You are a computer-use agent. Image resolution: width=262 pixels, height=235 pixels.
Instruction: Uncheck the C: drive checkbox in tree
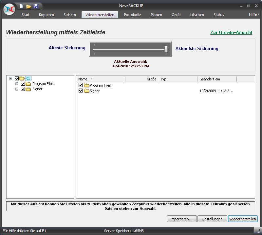[x=17, y=78]
